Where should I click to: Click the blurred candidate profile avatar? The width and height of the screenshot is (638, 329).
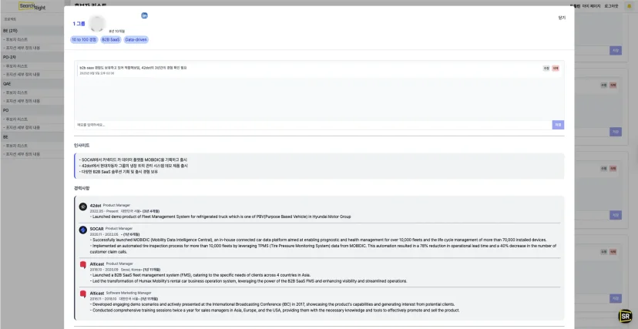[97, 24]
